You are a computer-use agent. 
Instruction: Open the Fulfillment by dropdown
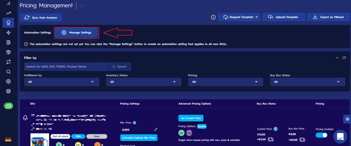click(x=62, y=82)
